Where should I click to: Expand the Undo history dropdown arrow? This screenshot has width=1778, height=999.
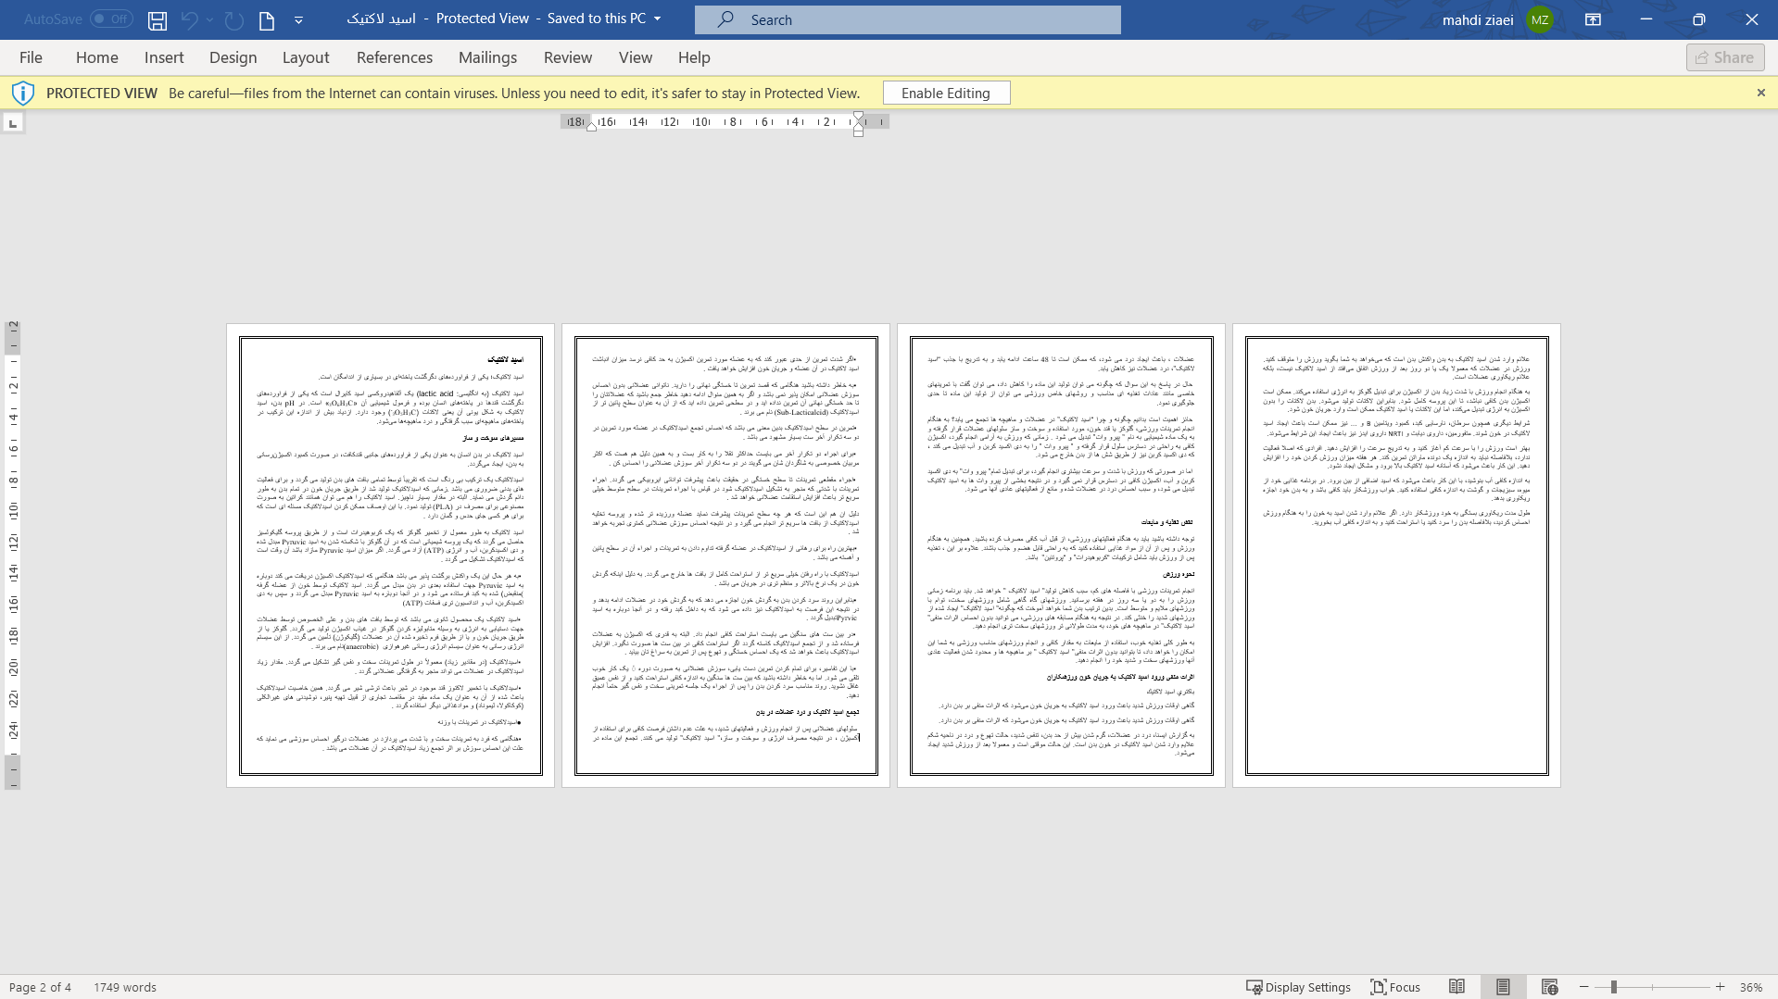[x=210, y=19]
